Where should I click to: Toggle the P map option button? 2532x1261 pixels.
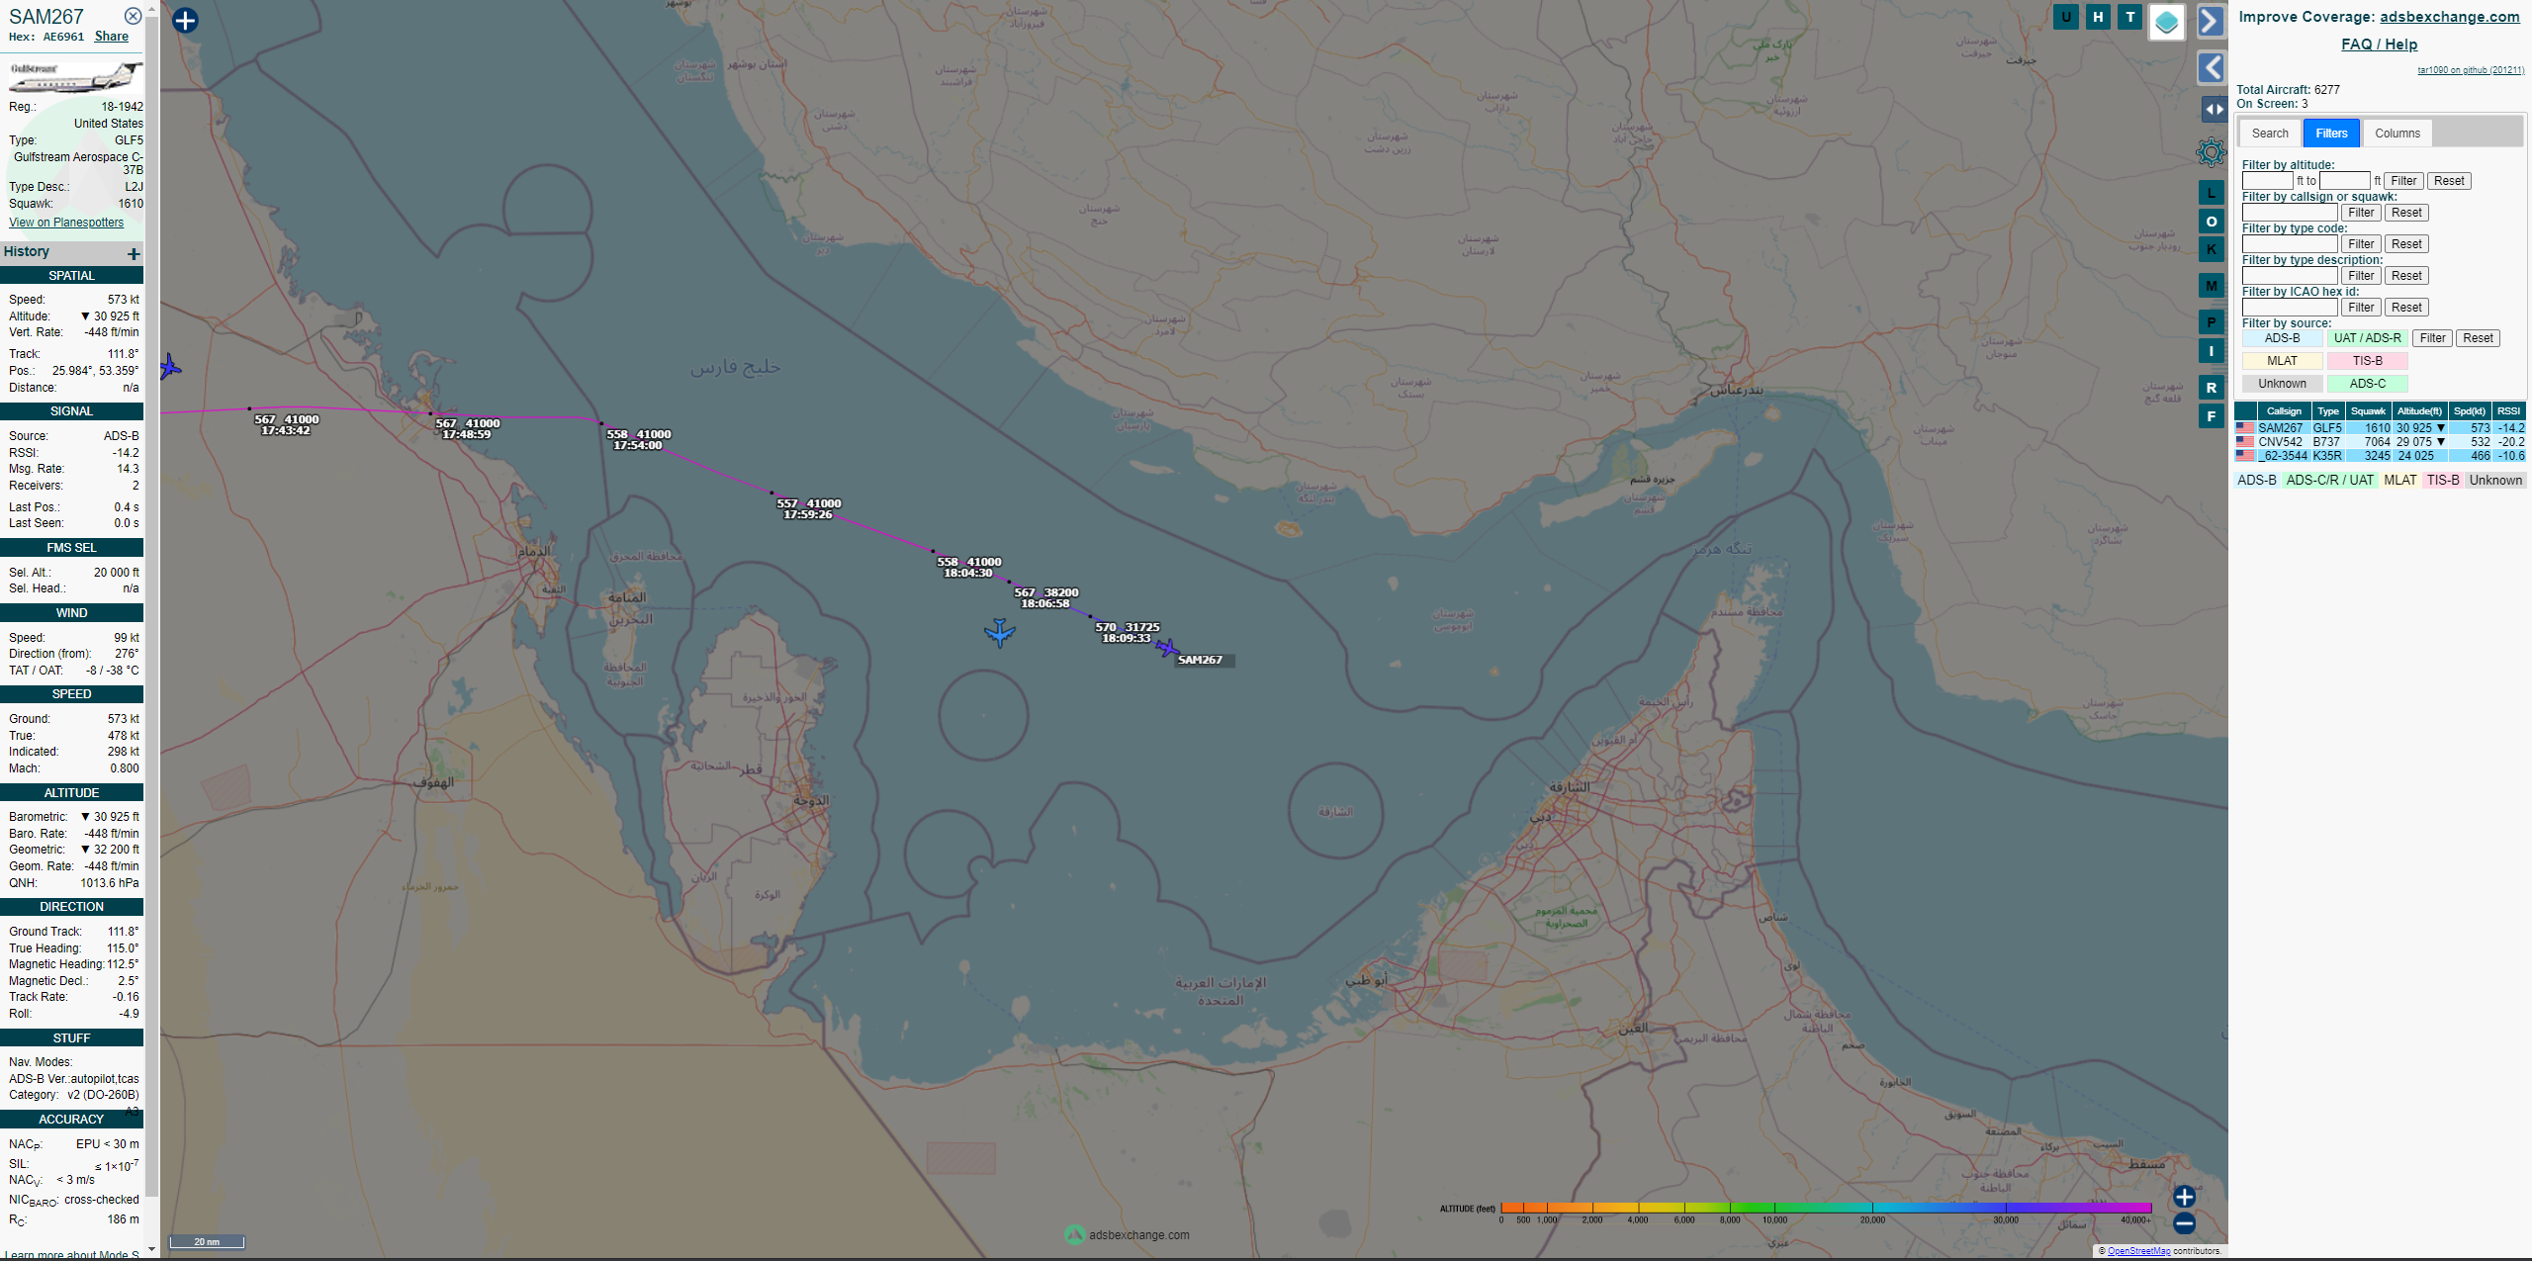click(x=2212, y=321)
